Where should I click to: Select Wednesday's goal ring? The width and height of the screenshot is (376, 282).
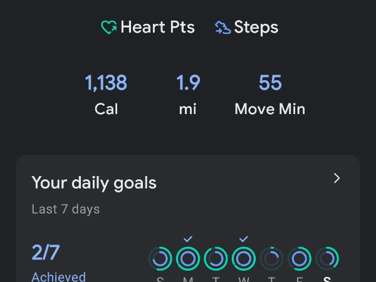coord(244,258)
